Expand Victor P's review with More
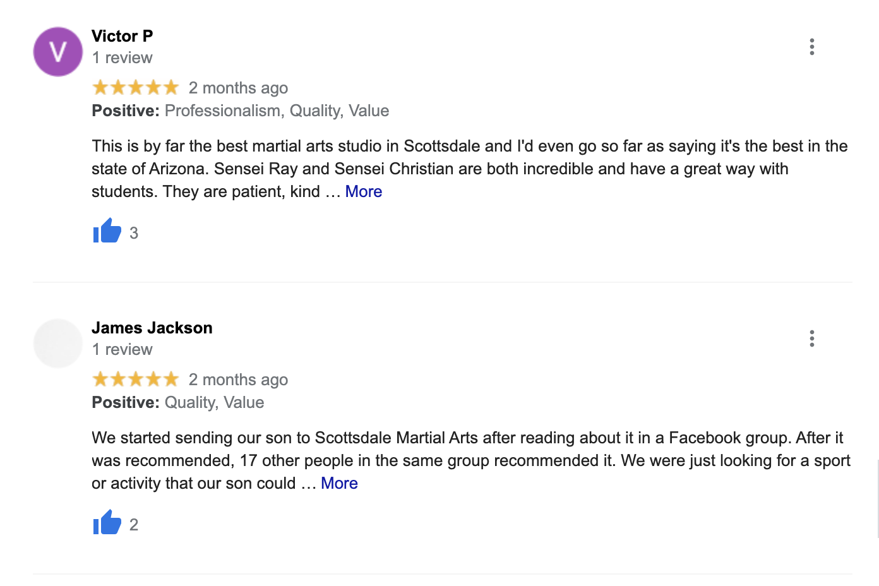This screenshot has height=586, width=879. pos(363,191)
